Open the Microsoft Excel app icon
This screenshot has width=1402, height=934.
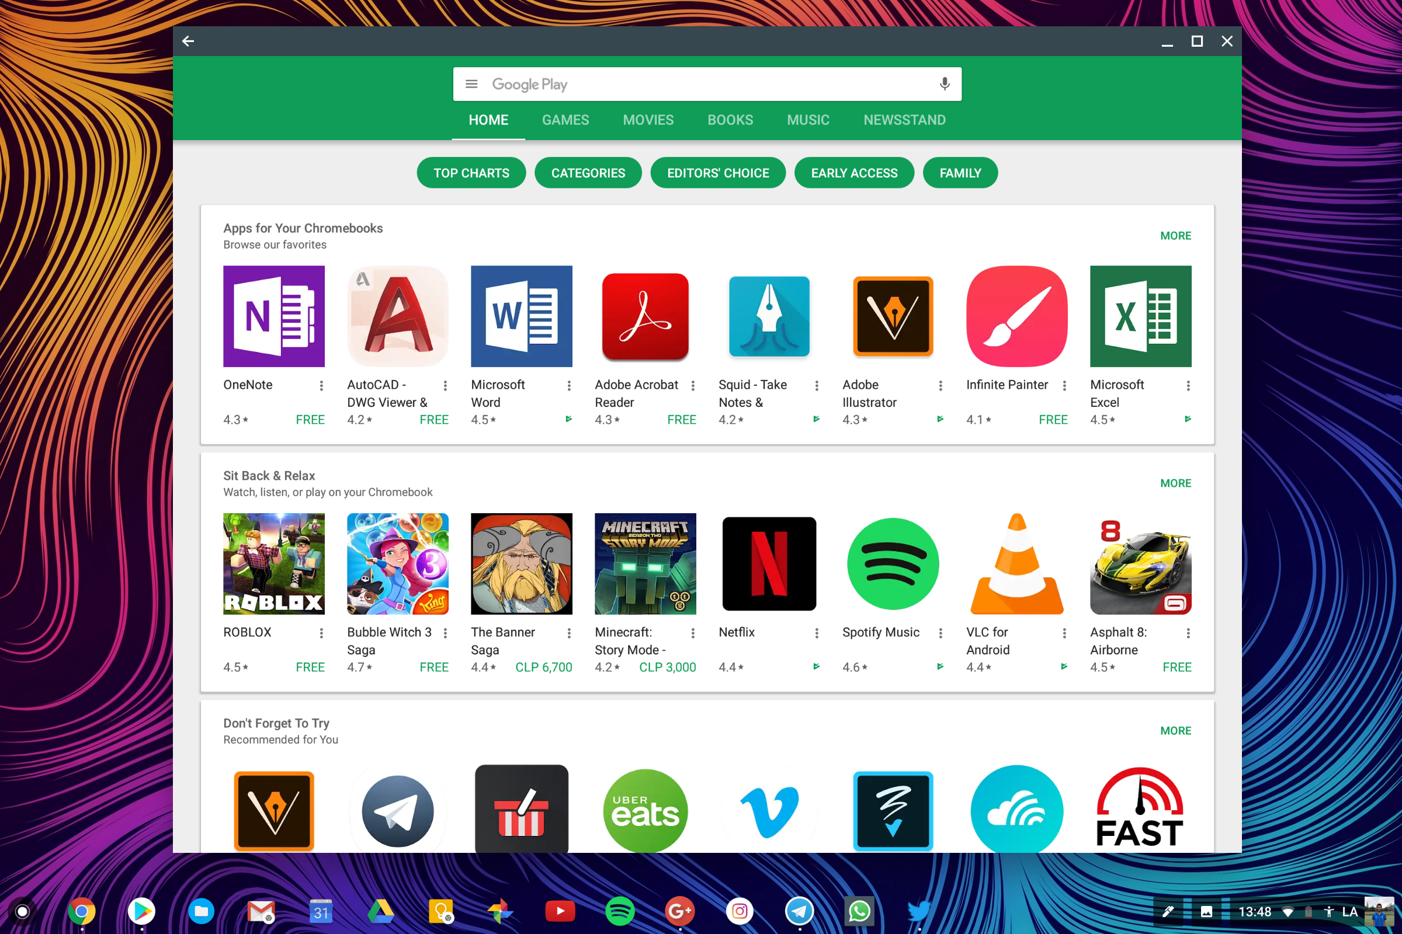click(1141, 316)
